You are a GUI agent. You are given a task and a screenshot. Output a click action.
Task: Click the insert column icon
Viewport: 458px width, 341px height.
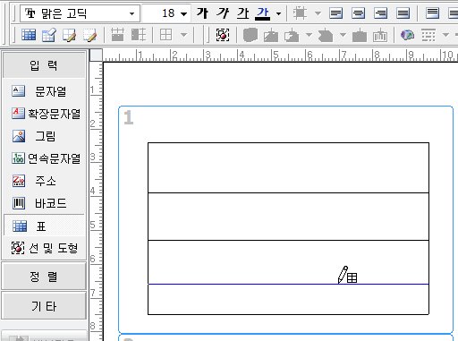(139, 35)
